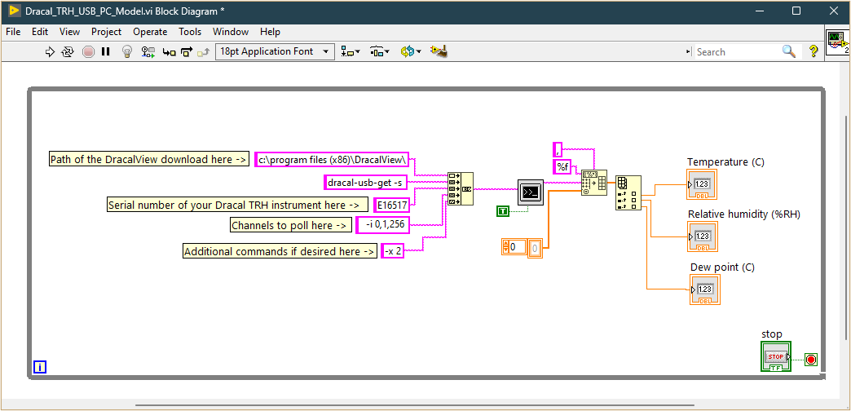Click the Abort Execution stop button
Screen dimensions: 851x411
click(89, 51)
